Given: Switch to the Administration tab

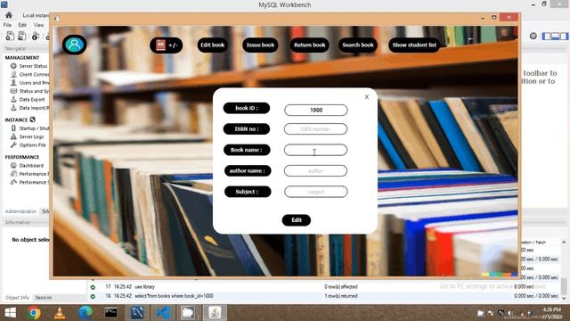Looking at the screenshot, I should pyautogui.click(x=20, y=211).
